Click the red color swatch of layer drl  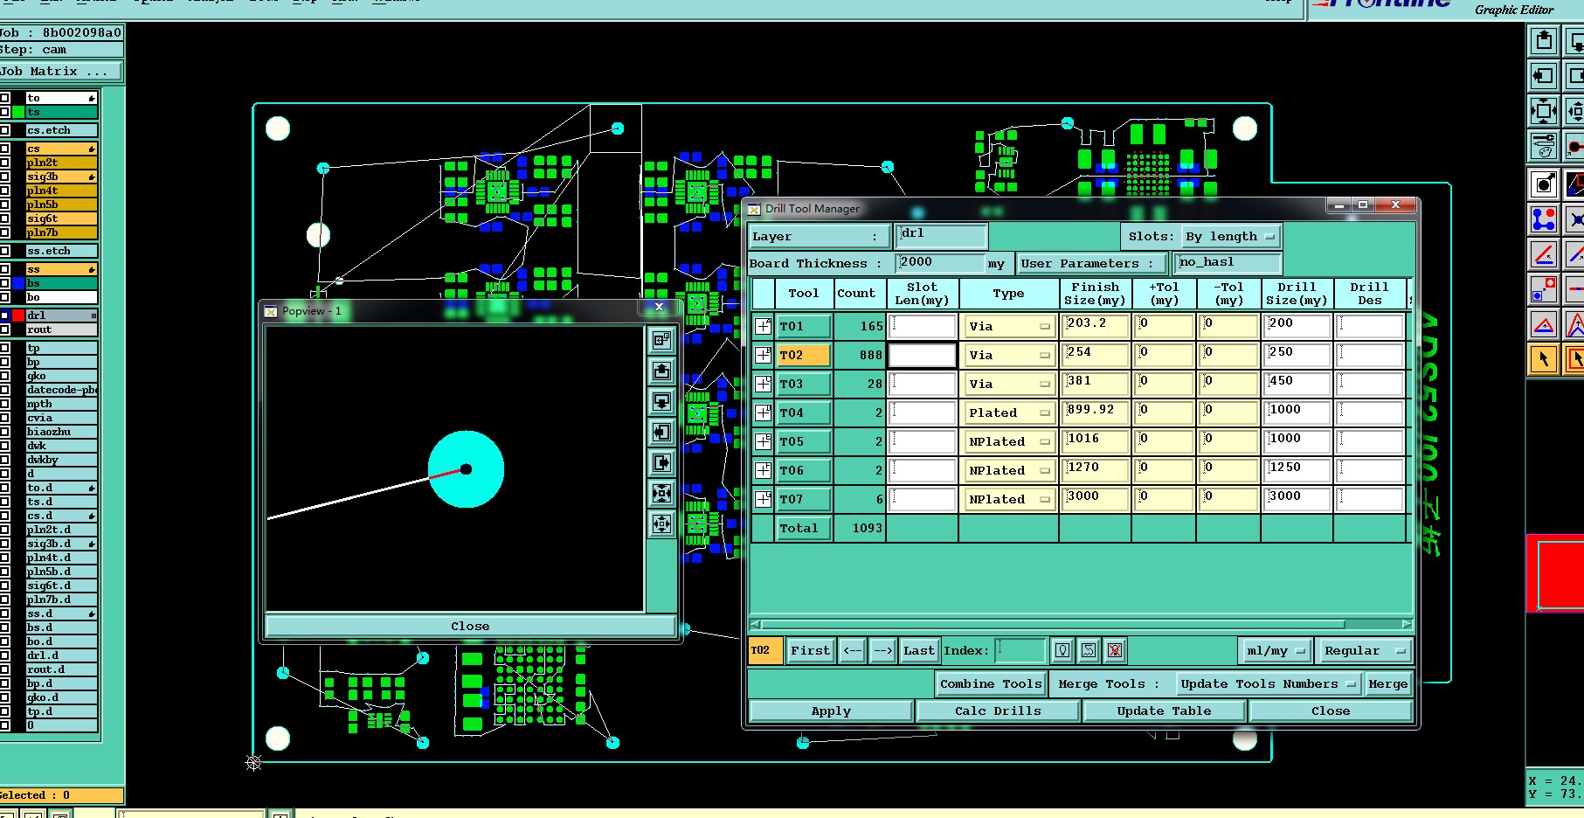point(18,315)
